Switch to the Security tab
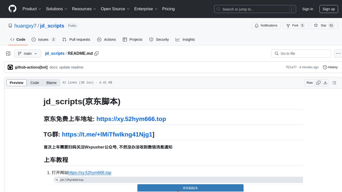The image size is (342, 192). point(159,39)
